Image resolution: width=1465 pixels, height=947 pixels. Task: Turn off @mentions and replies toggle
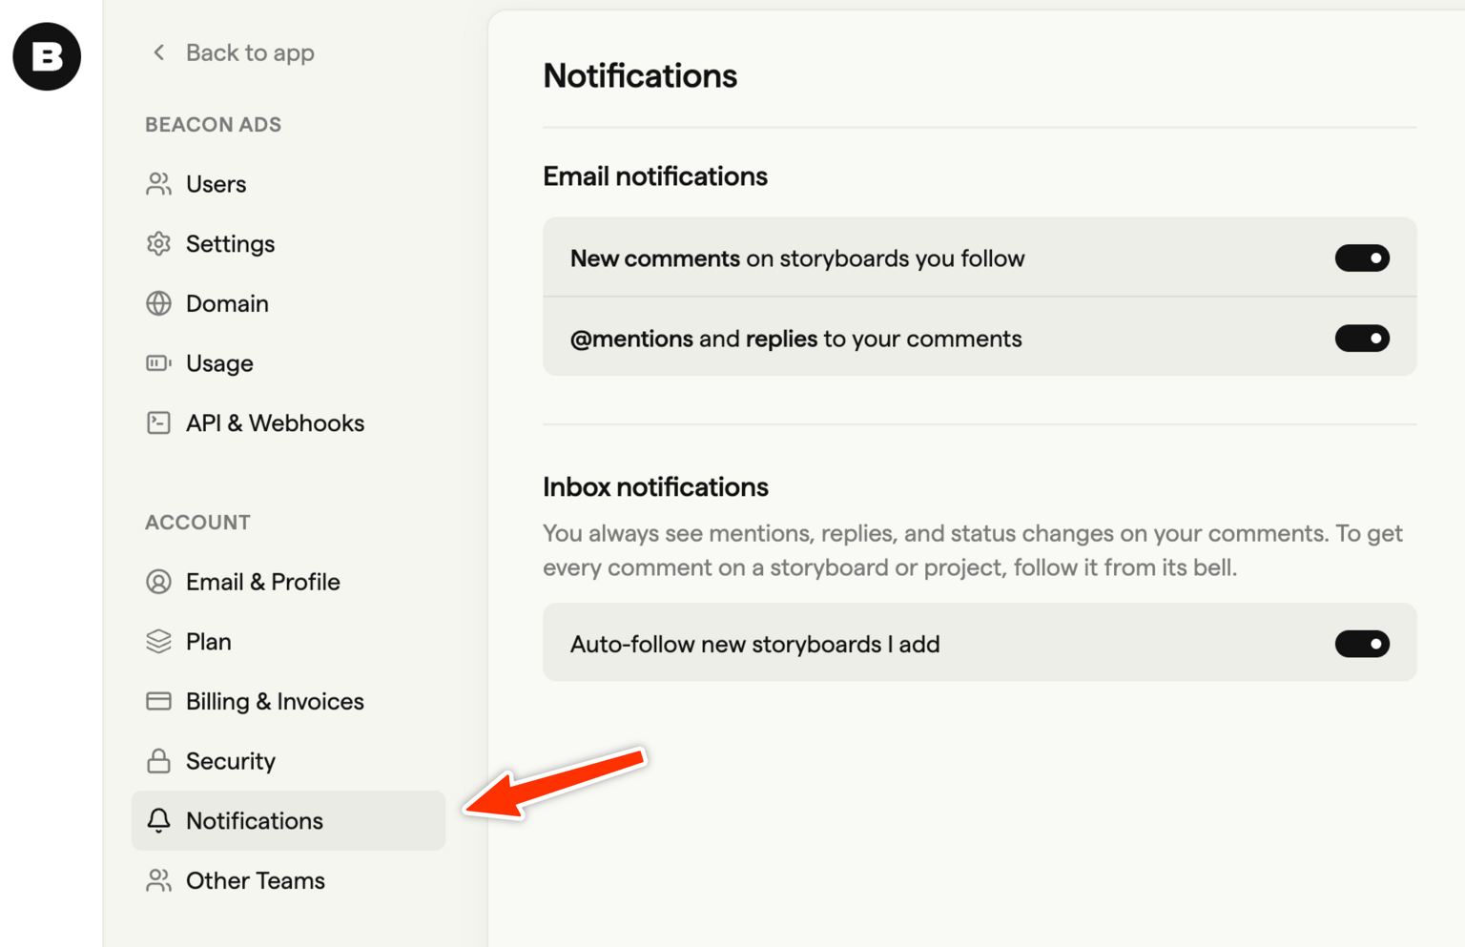click(x=1361, y=339)
